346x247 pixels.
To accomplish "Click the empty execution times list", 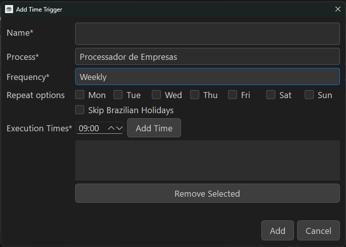I will click(207, 160).
